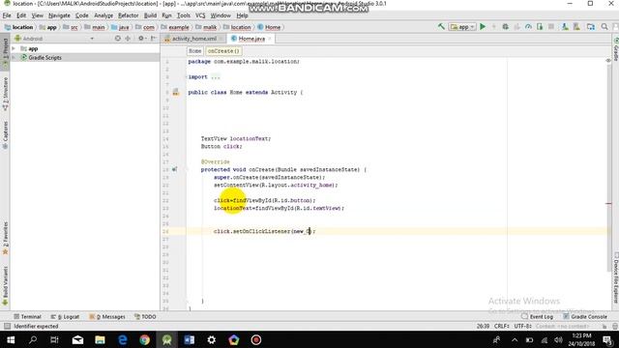
Task: Open the Terminal tool window
Action: click(27, 316)
